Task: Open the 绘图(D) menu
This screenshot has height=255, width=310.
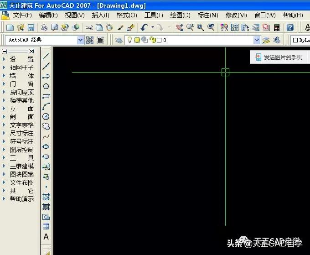Action: (x=180, y=15)
